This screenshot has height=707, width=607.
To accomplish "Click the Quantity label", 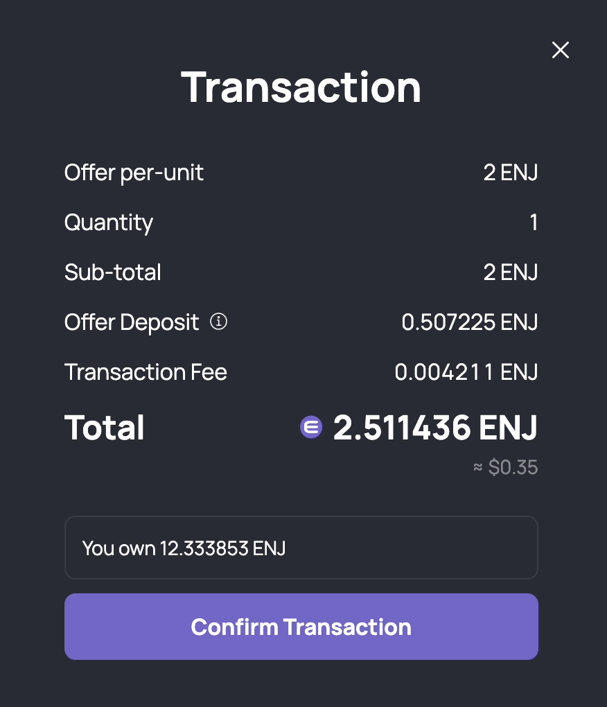I will (109, 222).
